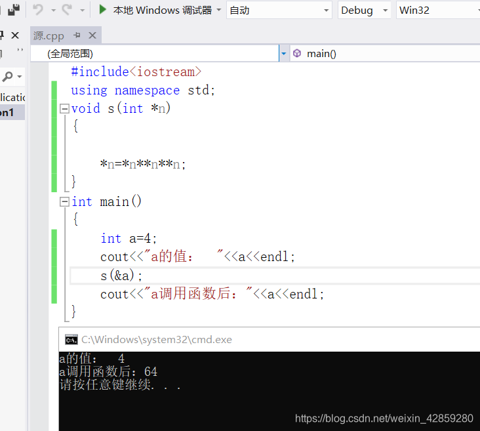
Task: Click the 请按任意键继续 prompt in console
Action: [x=120, y=384]
